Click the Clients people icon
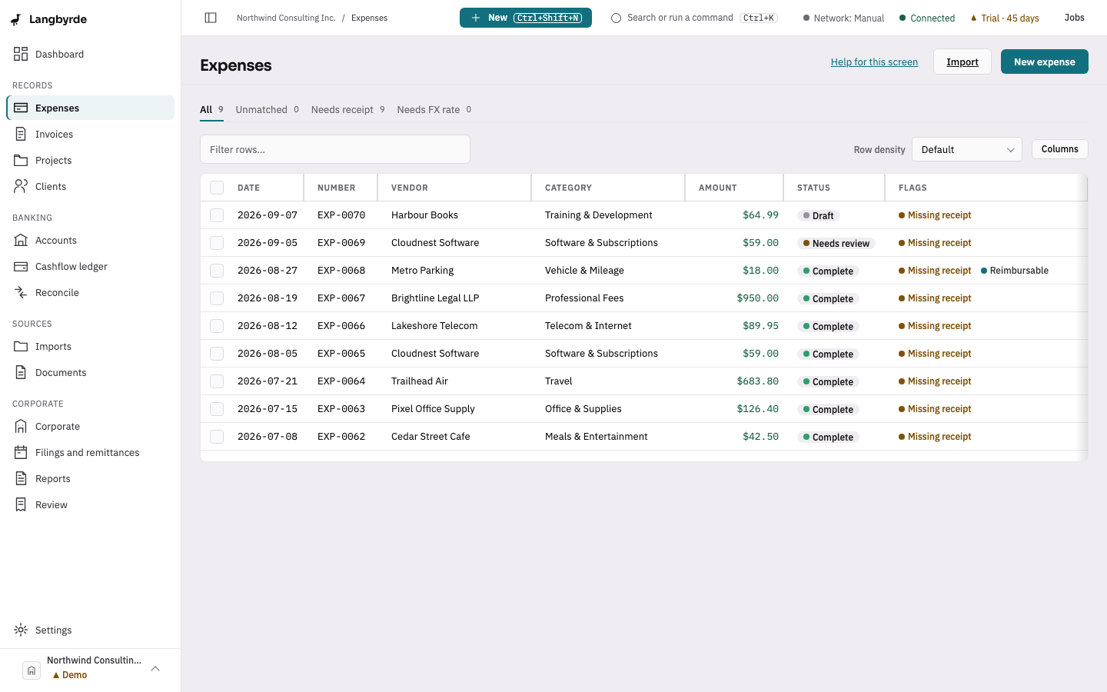The image size is (1107, 692). (x=21, y=186)
